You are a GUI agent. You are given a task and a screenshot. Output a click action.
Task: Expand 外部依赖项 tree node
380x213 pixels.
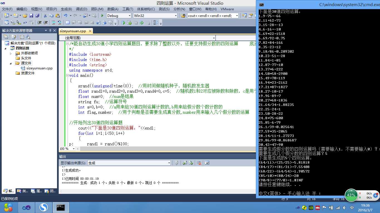pos(11,53)
